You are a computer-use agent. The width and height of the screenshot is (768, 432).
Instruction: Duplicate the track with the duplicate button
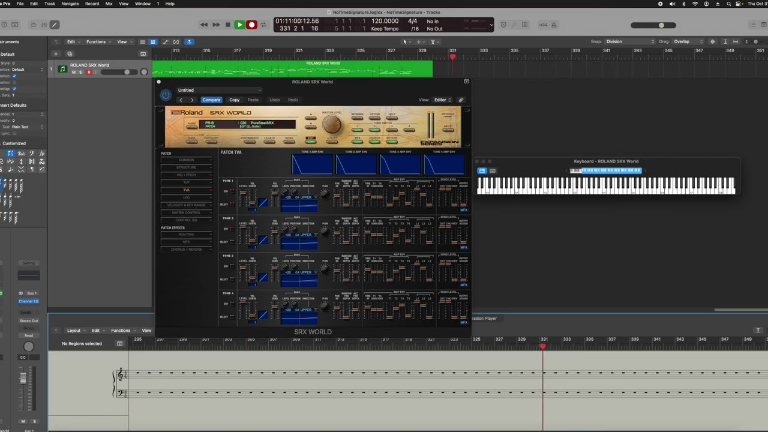tap(70, 54)
